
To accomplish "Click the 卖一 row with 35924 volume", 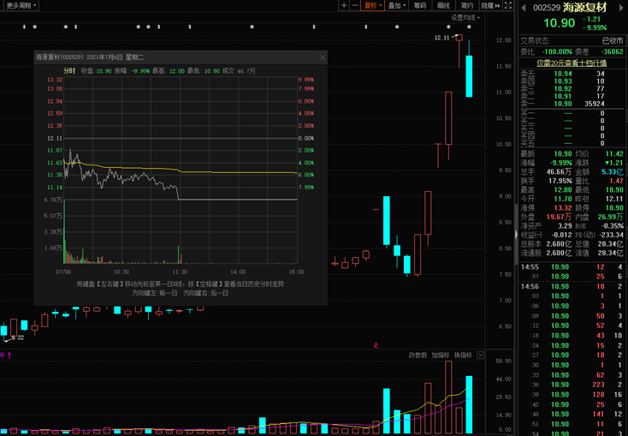I will (572, 104).
